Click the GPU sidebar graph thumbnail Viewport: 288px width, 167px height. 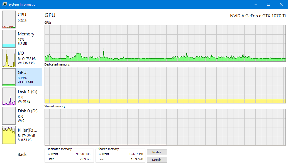(9, 77)
